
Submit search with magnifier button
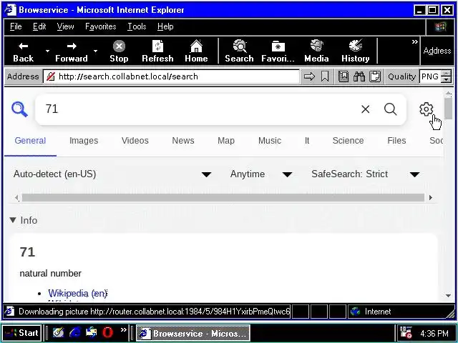pos(390,109)
